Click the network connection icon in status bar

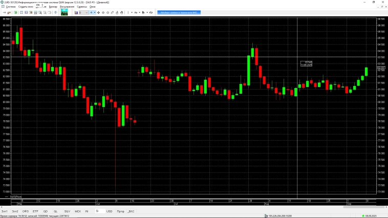[x=266, y=216]
